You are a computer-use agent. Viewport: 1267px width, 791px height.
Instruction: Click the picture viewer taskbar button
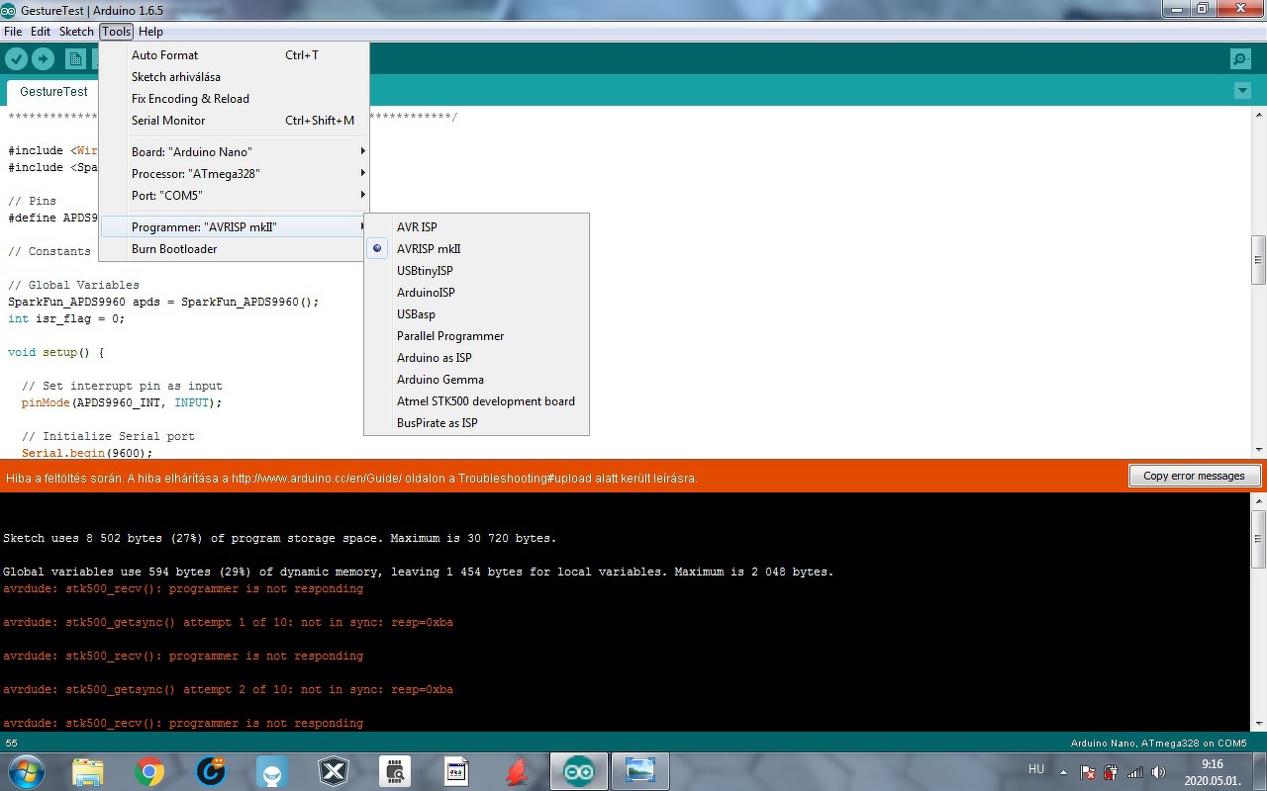pos(640,771)
